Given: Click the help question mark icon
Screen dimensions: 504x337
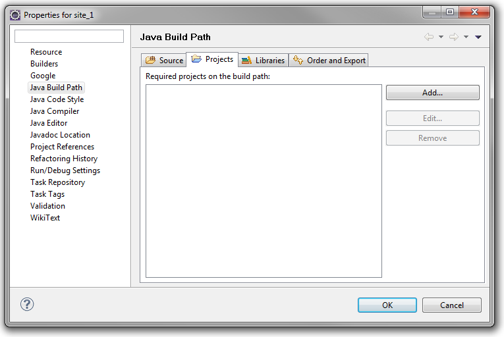Looking at the screenshot, I should pyautogui.click(x=27, y=304).
